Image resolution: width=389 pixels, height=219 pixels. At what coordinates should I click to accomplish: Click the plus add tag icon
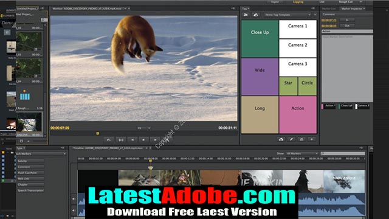click(312, 139)
